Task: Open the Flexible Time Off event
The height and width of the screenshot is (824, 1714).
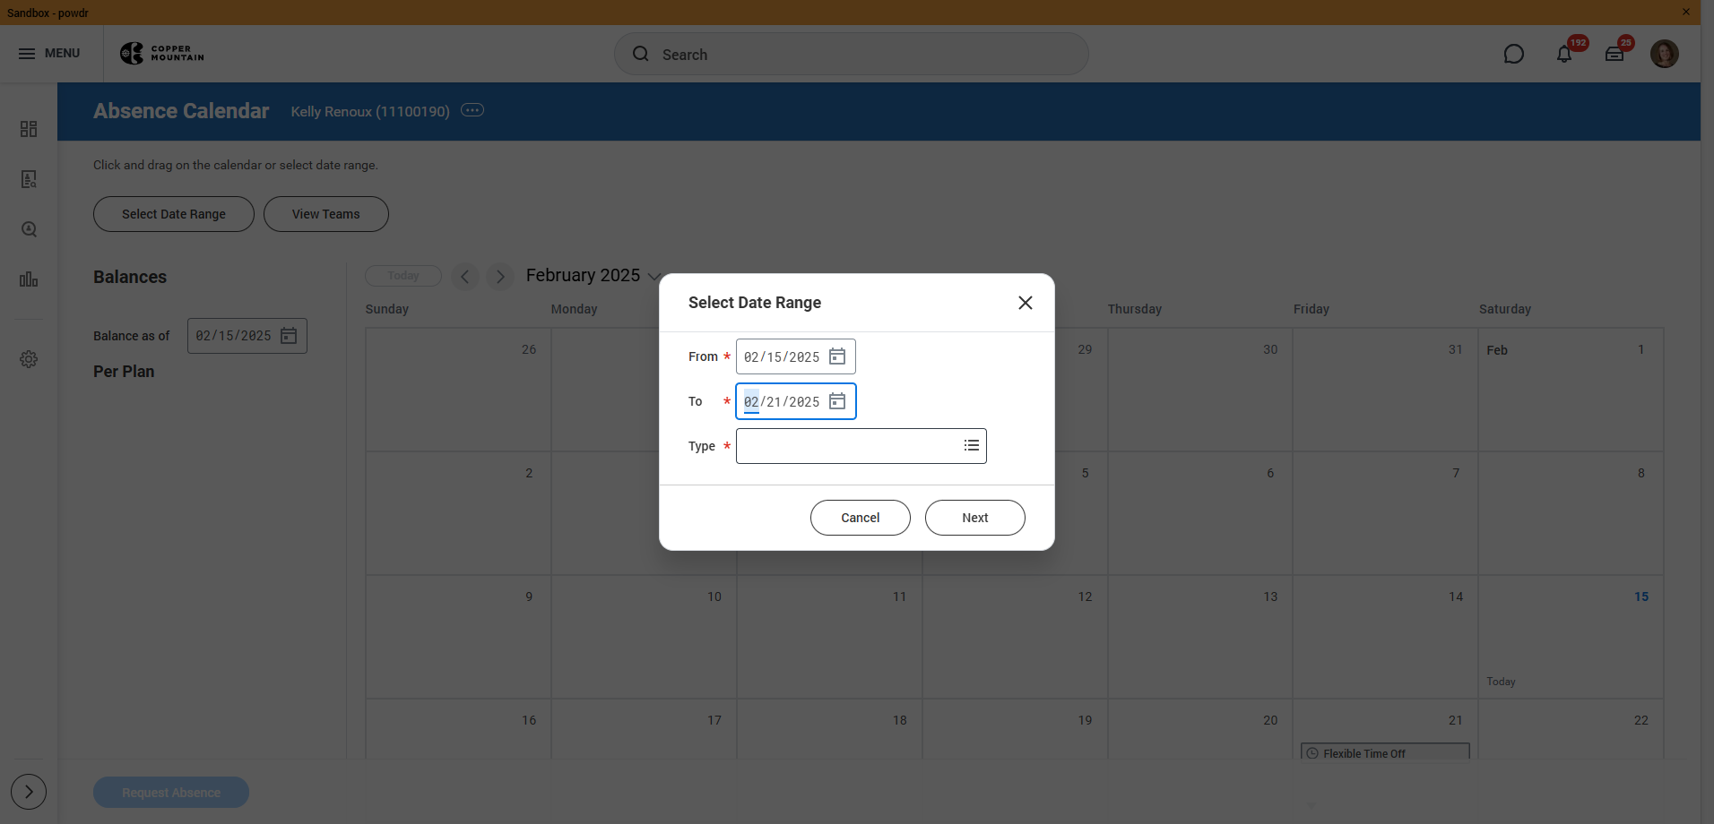Action: [x=1386, y=752]
